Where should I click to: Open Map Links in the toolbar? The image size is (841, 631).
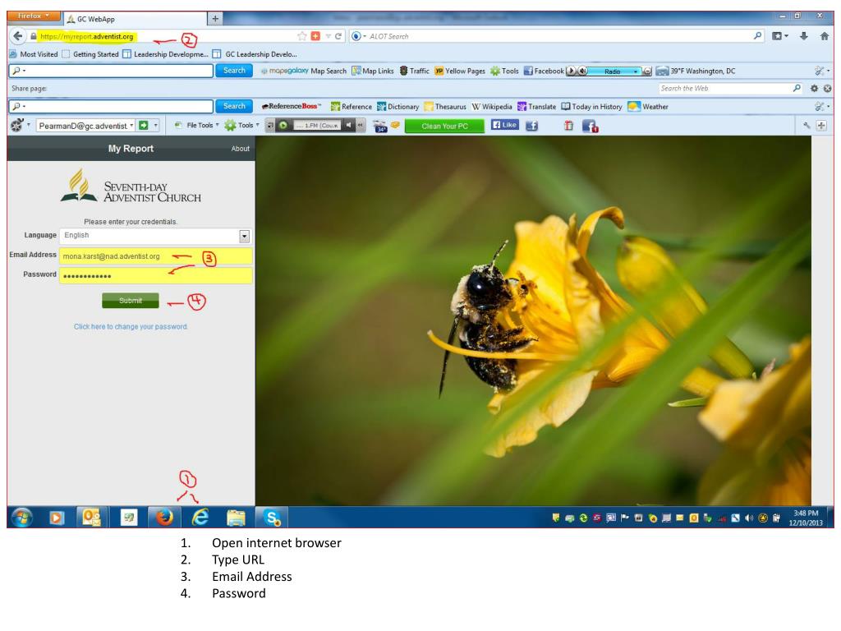pyautogui.click(x=373, y=71)
